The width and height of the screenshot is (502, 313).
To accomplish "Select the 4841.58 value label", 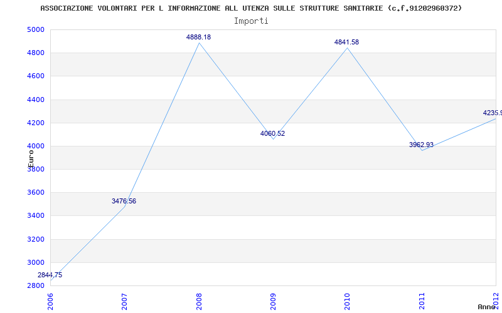I will pos(347,42).
